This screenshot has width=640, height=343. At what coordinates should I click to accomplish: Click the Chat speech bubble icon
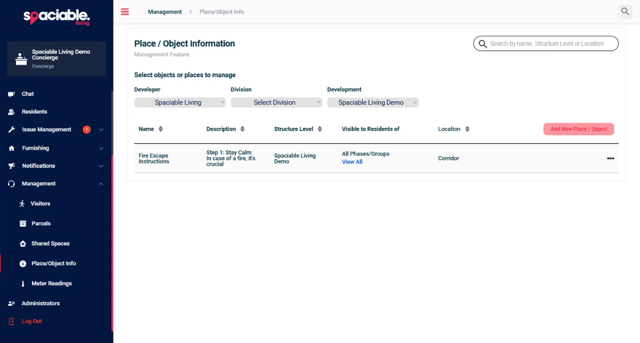[x=11, y=94]
